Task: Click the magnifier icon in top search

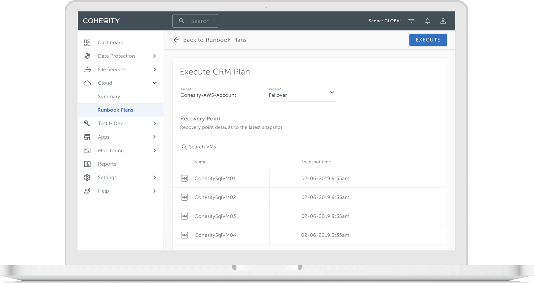Action: tap(182, 21)
